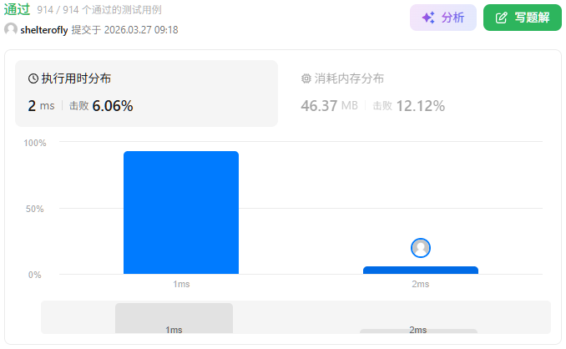
Task: Open the profile avatar next to shelterofly
Action: (x=11, y=30)
